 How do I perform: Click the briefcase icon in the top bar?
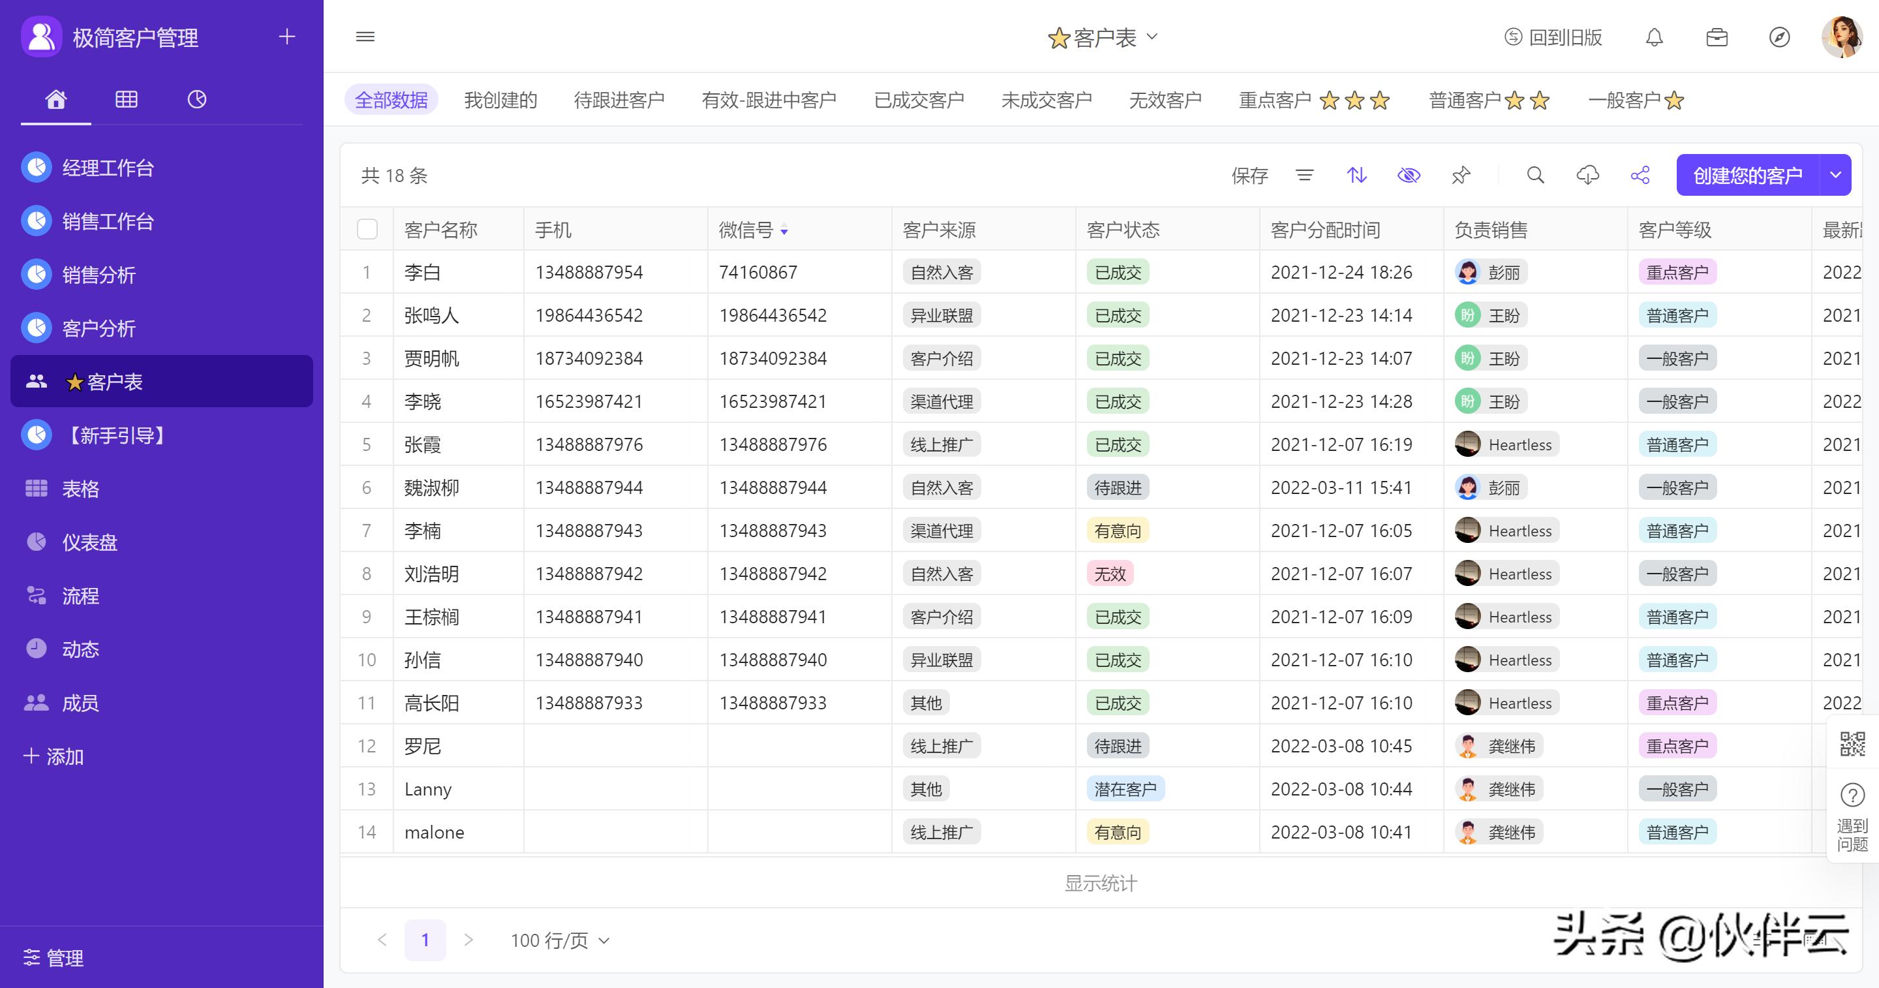(x=1717, y=37)
